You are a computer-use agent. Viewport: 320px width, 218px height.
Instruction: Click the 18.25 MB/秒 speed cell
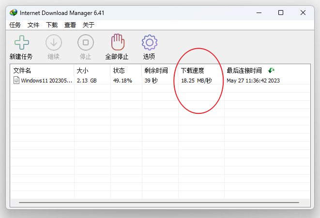(197, 81)
